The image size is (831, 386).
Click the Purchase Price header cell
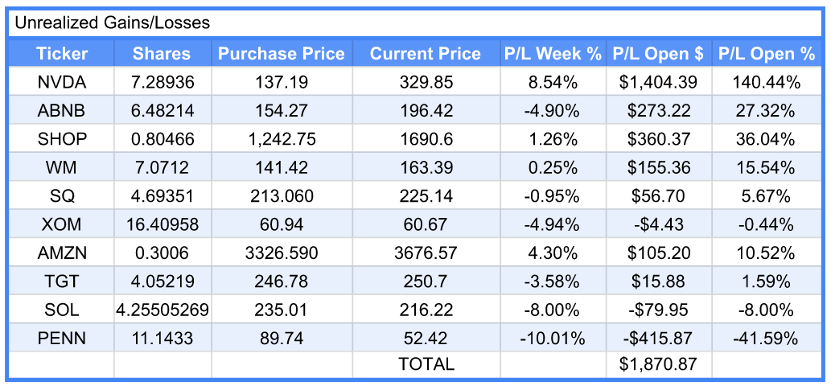click(282, 54)
